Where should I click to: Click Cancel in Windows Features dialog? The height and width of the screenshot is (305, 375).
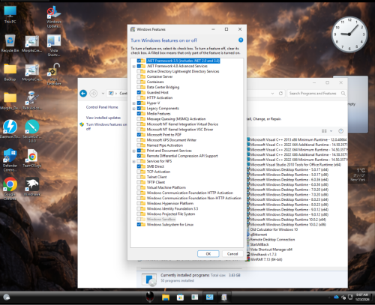[232, 254]
